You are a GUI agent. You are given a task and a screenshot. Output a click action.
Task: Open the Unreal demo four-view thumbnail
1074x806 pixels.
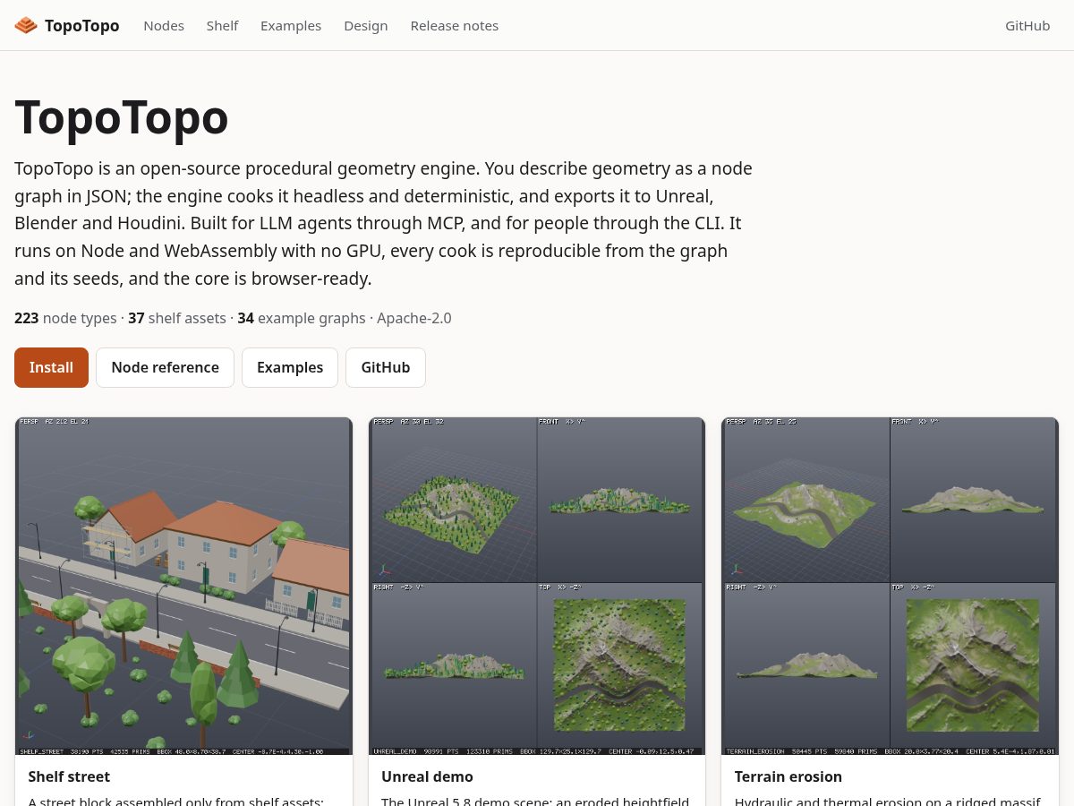pyautogui.click(x=537, y=586)
